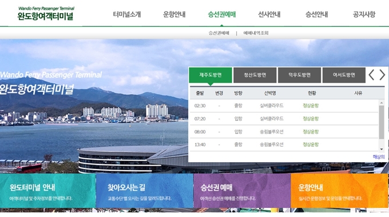The width and height of the screenshot is (389, 217).
Task: Click the 출발 column header
Action: (x=200, y=93)
